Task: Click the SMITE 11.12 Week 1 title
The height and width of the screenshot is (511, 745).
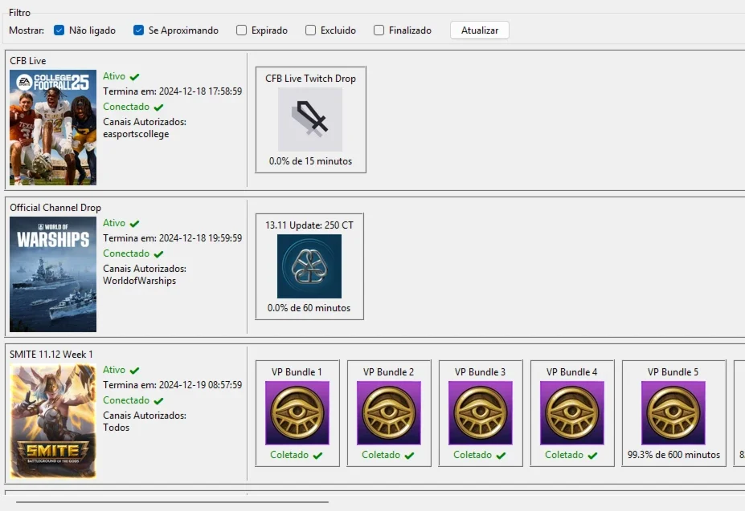Action: click(51, 355)
